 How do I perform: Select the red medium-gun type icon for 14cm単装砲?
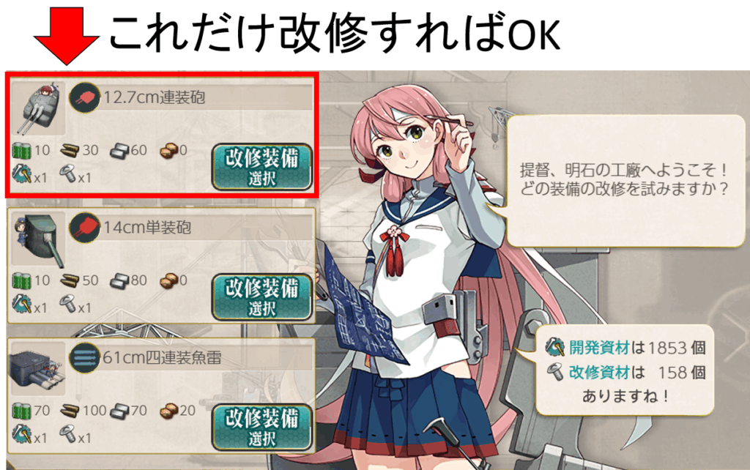(x=85, y=228)
